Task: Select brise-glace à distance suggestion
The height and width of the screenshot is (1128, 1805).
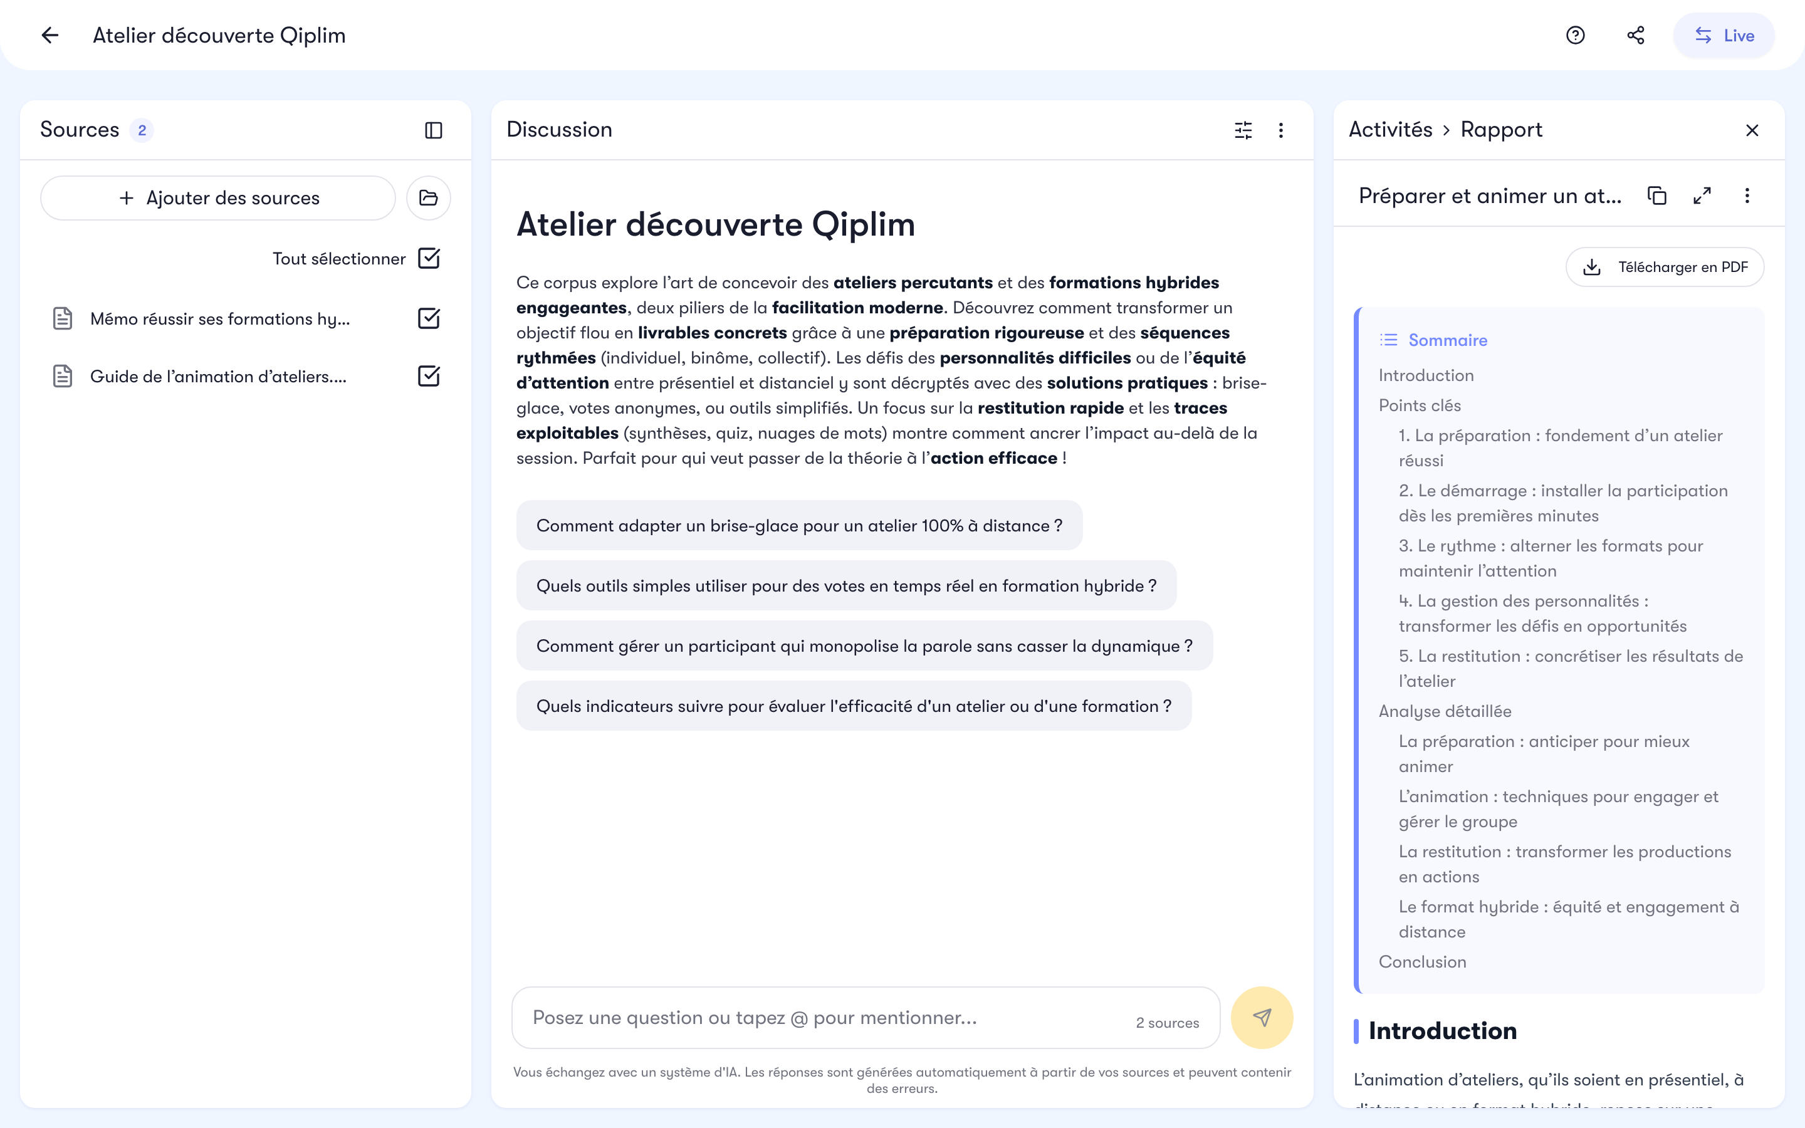Action: (x=799, y=525)
